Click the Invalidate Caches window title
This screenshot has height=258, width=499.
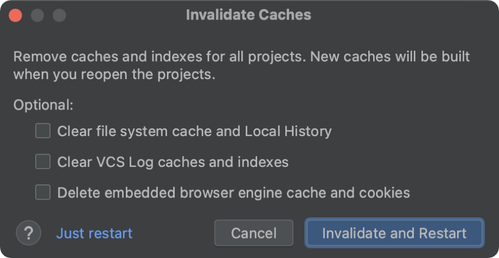tap(248, 15)
